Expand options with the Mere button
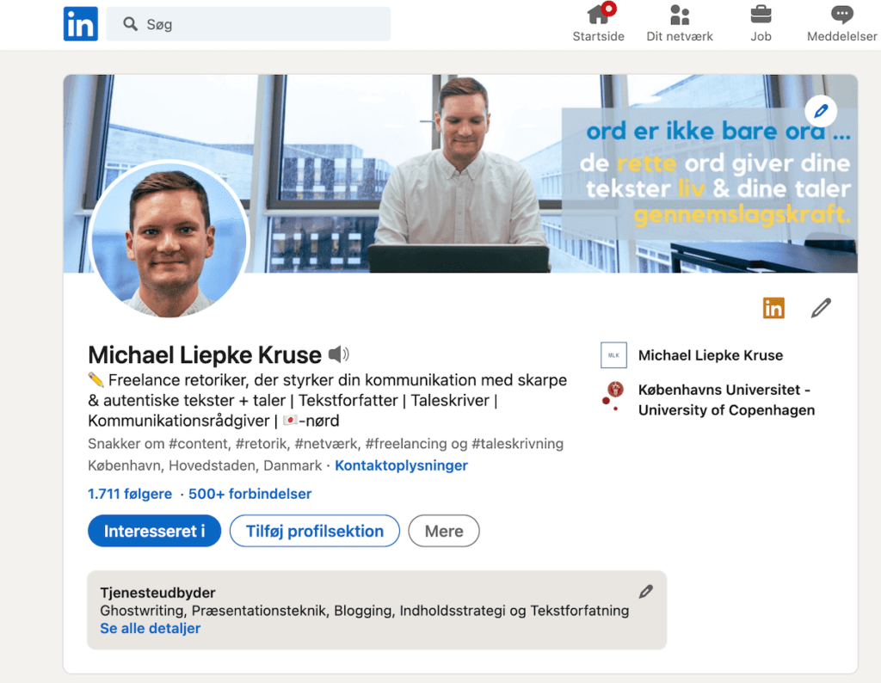 (x=444, y=531)
